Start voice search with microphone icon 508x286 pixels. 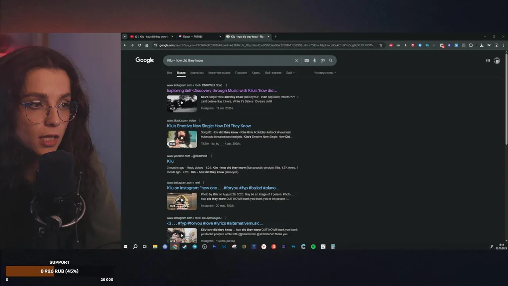[315, 60]
